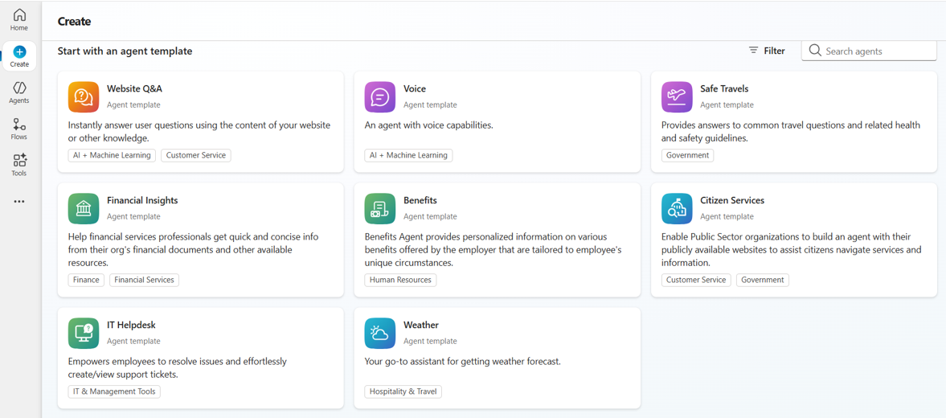Viewport: 946px width, 418px height.
Task: Click the Weather template cloud icon
Action: [x=379, y=333]
